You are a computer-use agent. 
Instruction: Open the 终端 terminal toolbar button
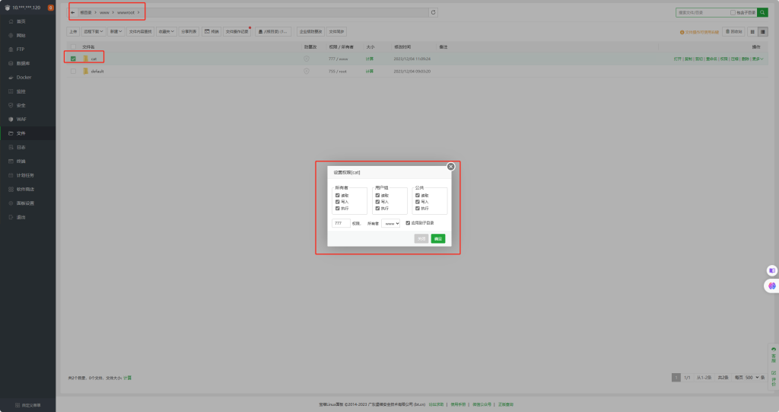pos(211,31)
